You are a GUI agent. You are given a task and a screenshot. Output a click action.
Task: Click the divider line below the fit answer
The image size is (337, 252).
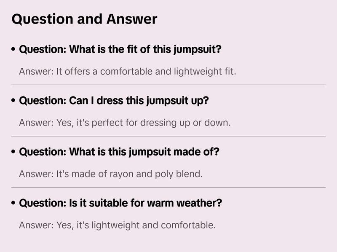pyautogui.click(x=168, y=85)
